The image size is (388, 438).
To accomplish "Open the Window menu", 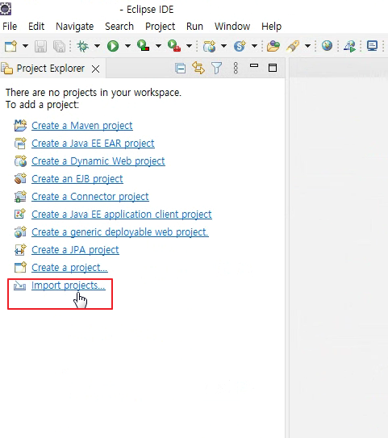I will (232, 27).
